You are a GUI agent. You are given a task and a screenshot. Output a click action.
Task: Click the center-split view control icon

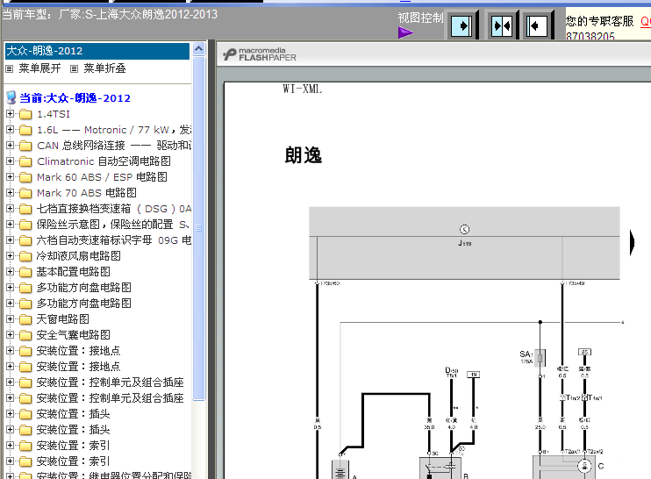pos(501,26)
